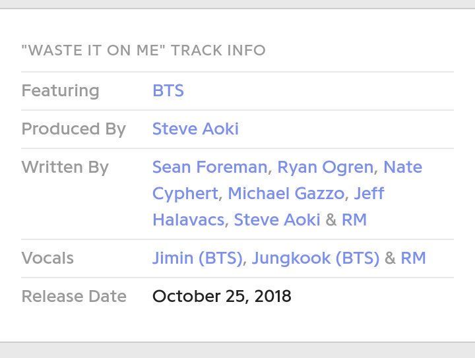Click the Written By row label
The height and width of the screenshot is (358, 475).
65,167
